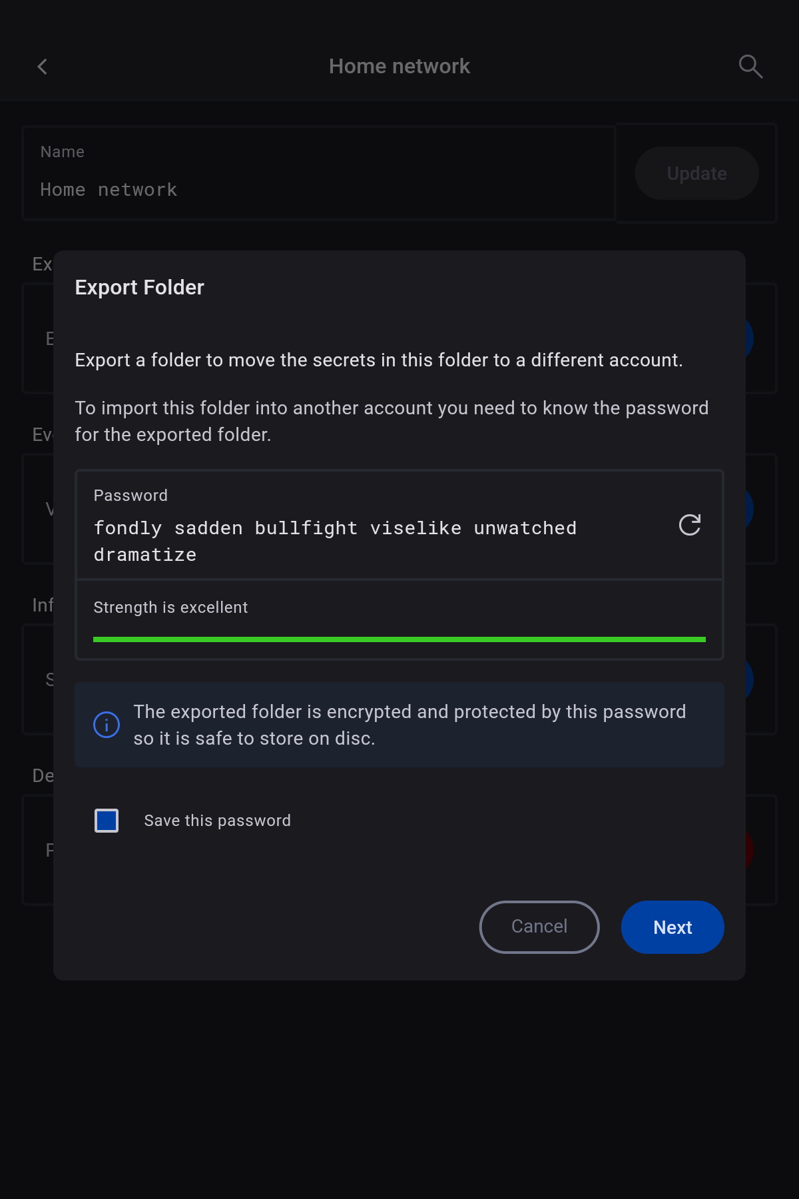The width and height of the screenshot is (799, 1199).
Task: Click the Password field label
Action: pyautogui.click(x=131, y=496)
